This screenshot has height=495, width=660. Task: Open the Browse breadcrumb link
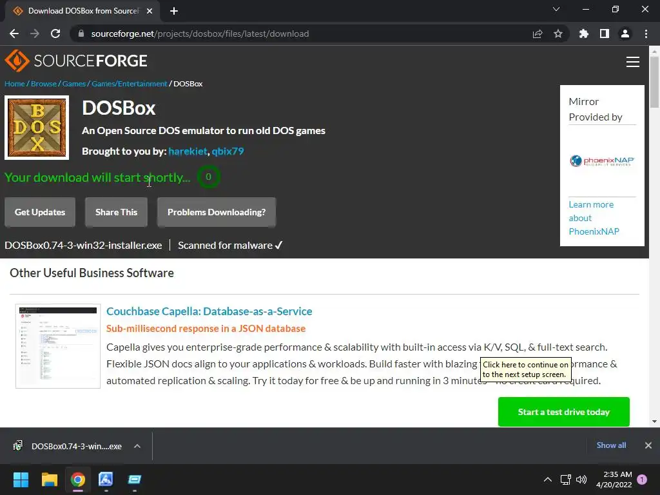tap(44, 84)
